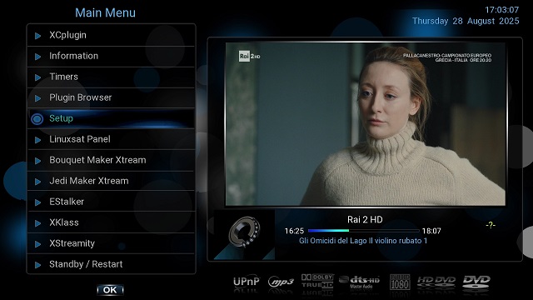This screenshot has width=533, height=300.
Task: Click the mp3 logo icon
Action: [x=281, y=282]
